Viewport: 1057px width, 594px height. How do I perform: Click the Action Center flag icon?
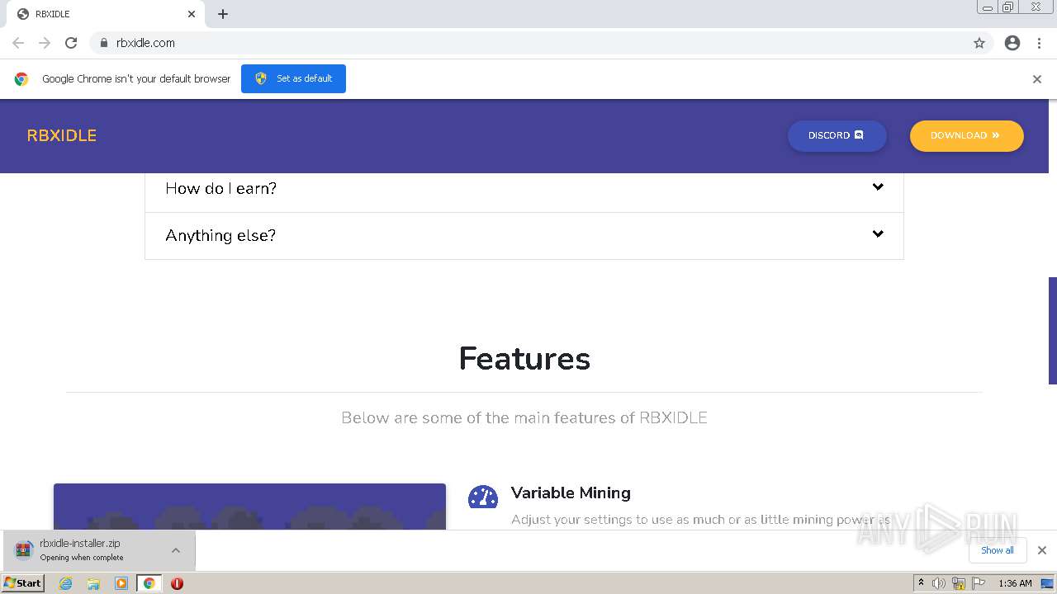[x=979, y=583]
